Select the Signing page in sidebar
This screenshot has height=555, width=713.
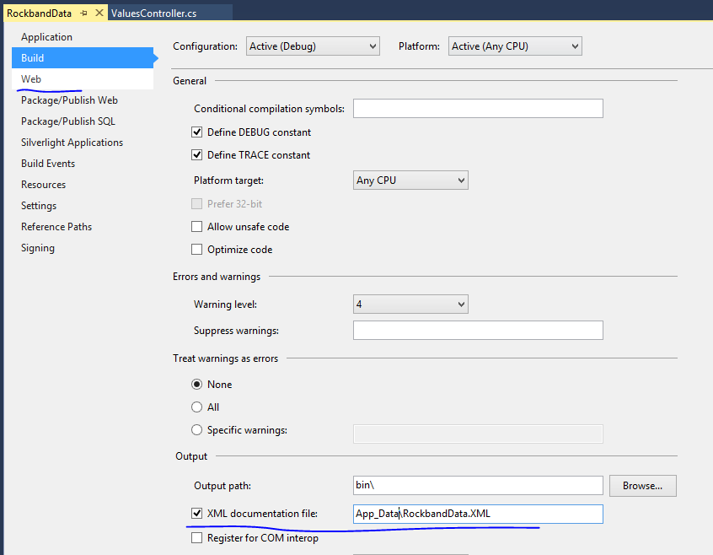pyautogui.click(x=38, y=248)
